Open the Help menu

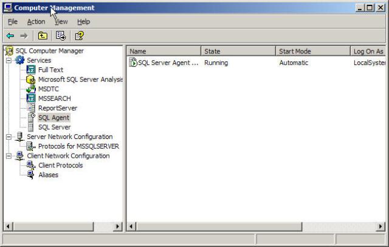tap(84, 22)
